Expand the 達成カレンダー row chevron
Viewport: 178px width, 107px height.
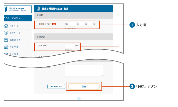28,40
